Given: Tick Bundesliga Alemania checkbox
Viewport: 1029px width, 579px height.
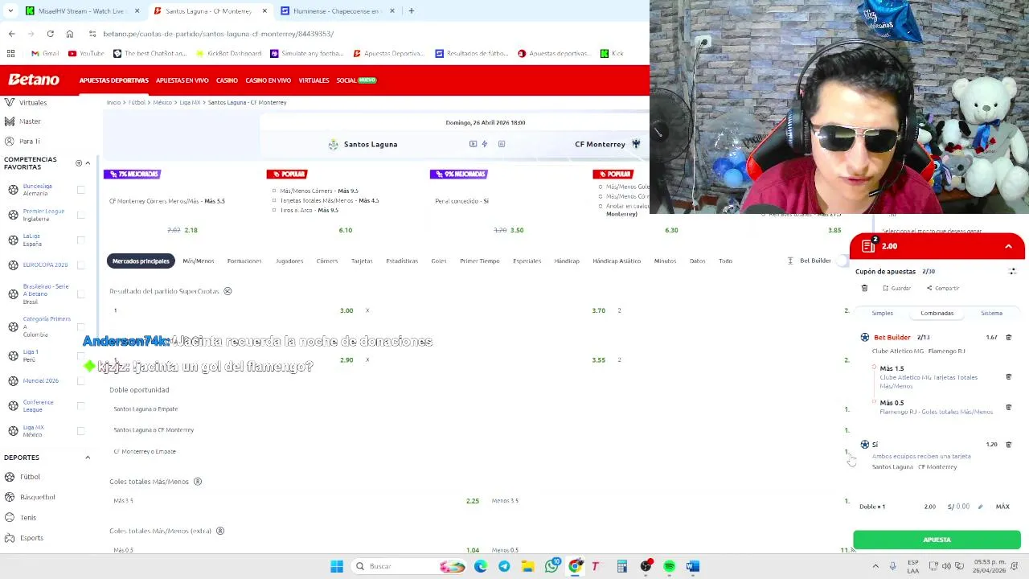Looking at the screenshot, I should click(x=80, y=190).
